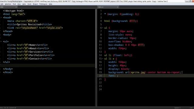Click the closing </html> tag
194x109 pixels.
point(8,72)
